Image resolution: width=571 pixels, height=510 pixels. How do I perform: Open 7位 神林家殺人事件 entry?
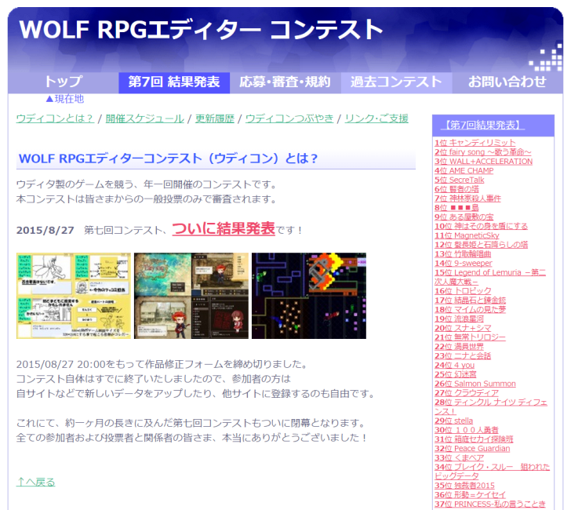point(467,199)
